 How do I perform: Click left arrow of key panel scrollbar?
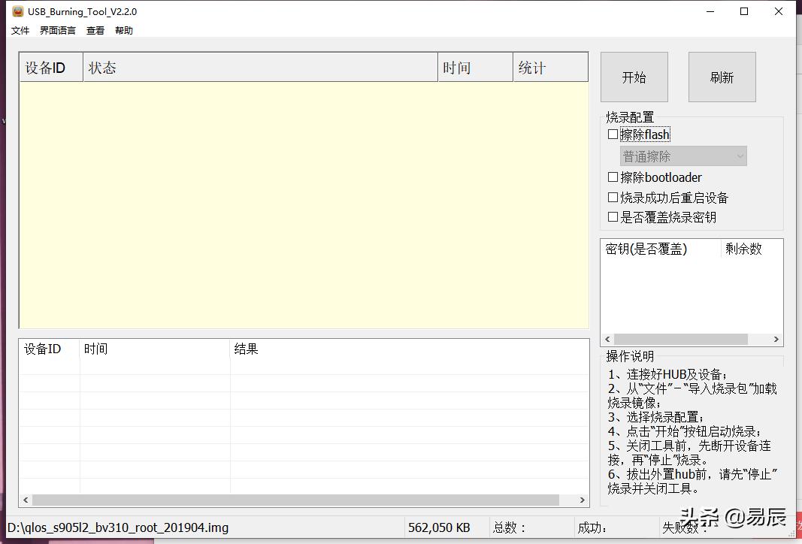click(x=607, y=339)
